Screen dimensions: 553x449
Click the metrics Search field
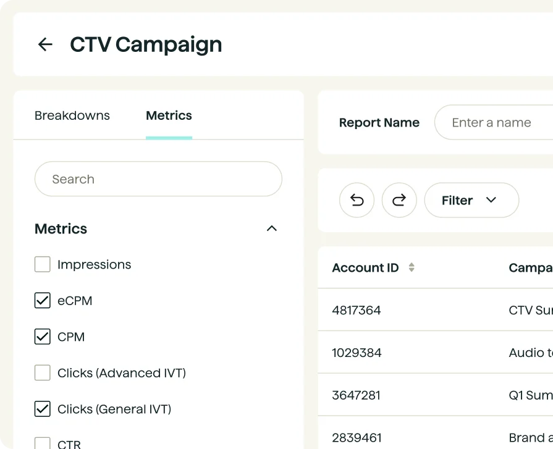coord(158,179)
